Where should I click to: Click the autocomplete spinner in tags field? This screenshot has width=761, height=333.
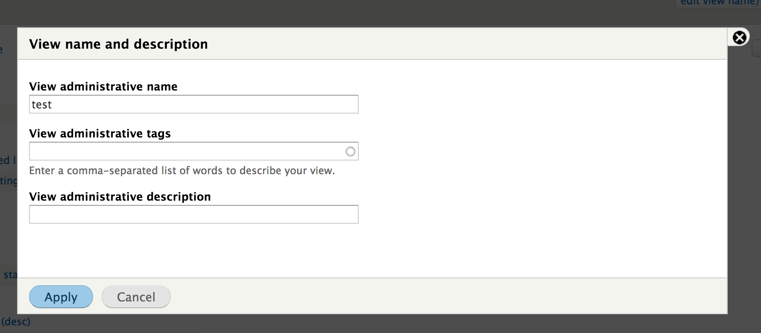tap(350, 151)
